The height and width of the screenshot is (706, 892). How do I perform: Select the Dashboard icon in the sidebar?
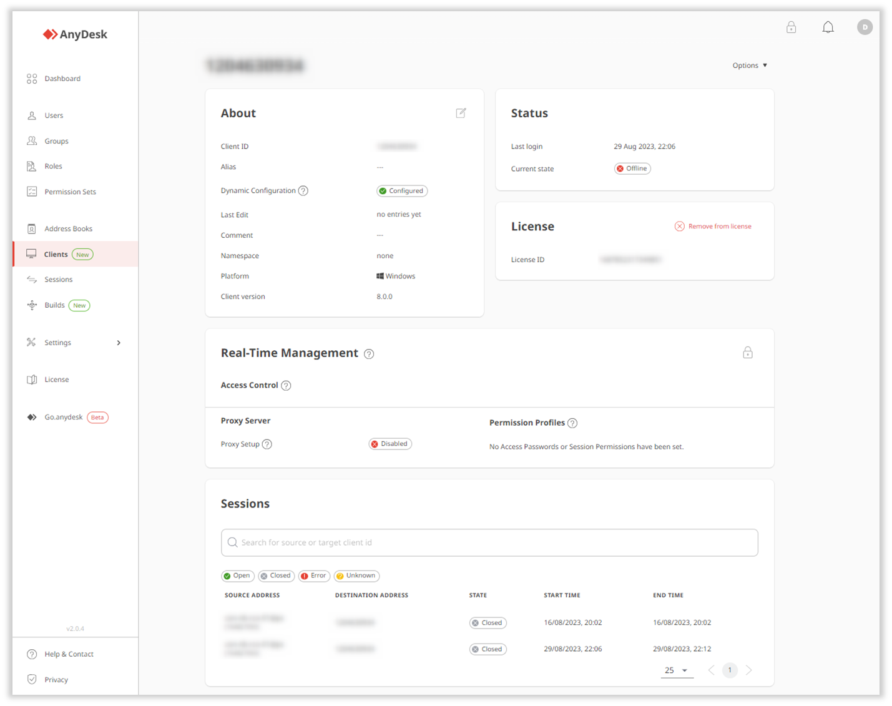[32, 78]
